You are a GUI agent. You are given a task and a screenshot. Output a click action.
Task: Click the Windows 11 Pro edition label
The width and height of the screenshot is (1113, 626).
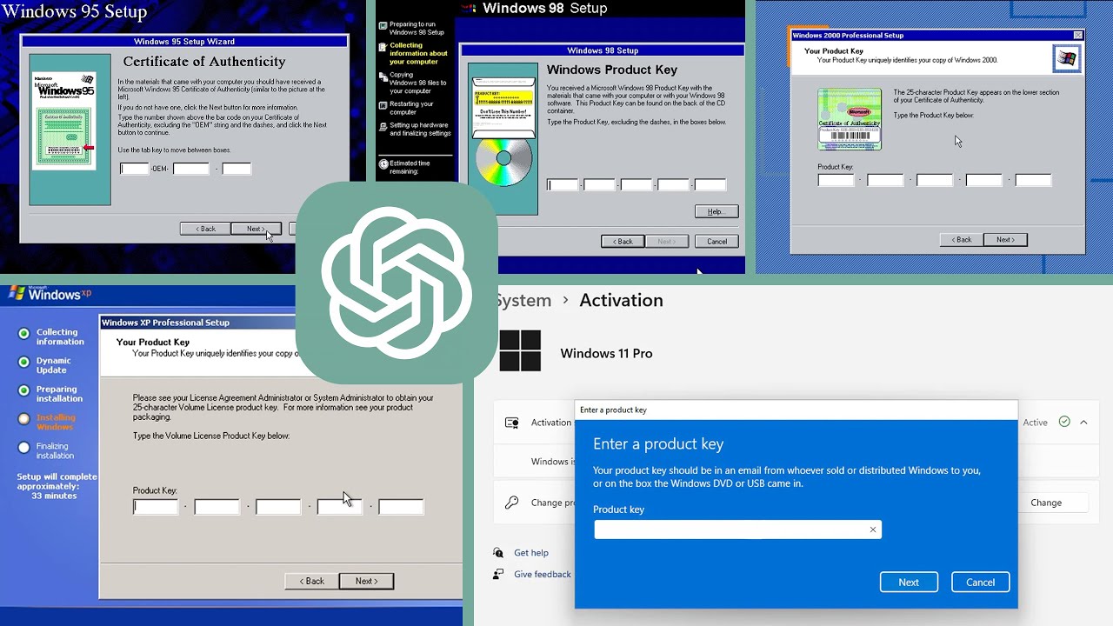pos(606,353)
